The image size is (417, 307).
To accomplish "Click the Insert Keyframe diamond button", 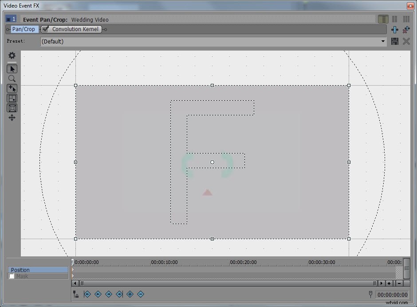I will [x=130, y=294].
